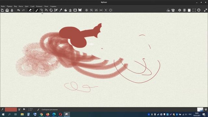Open the Блокнот menu
Image resolution: width=208 pixels, height=117 pixels.
click(39, 6)
